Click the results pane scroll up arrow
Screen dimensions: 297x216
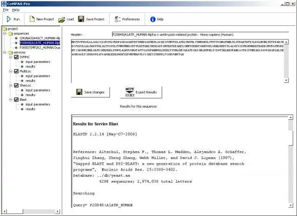coord(291,117)
